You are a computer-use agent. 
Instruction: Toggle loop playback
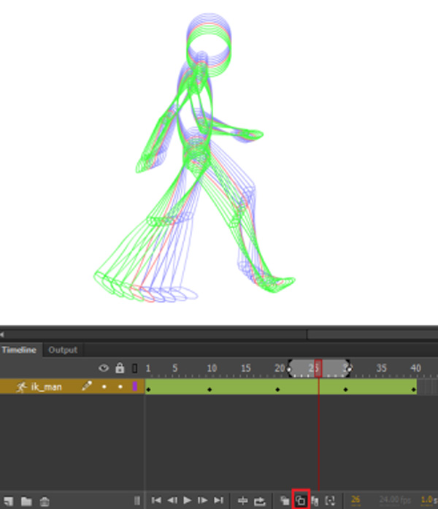click(x=260, y=501)
